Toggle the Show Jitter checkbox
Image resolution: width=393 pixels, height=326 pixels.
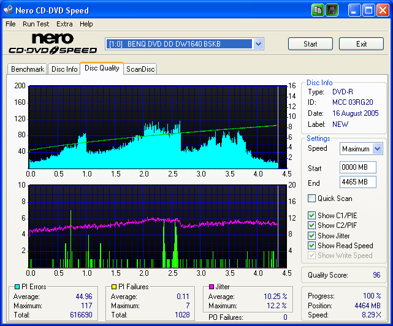tap(312, 235)
